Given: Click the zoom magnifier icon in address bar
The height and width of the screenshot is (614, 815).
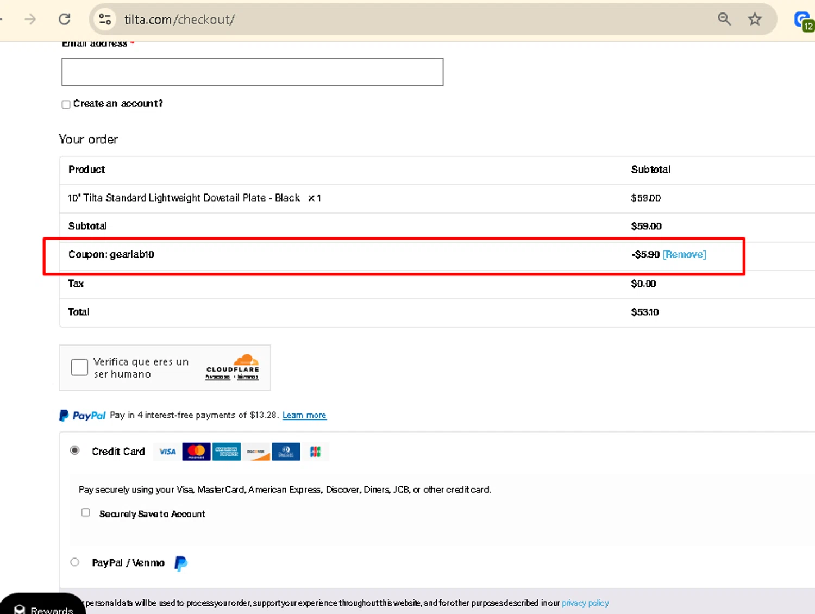Looking at the screenshot, I should point(724,20).
